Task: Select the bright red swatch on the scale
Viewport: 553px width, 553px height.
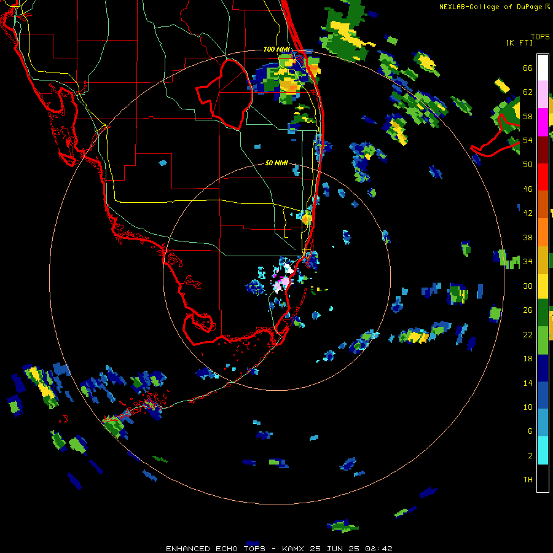Action: coord(543,177)
